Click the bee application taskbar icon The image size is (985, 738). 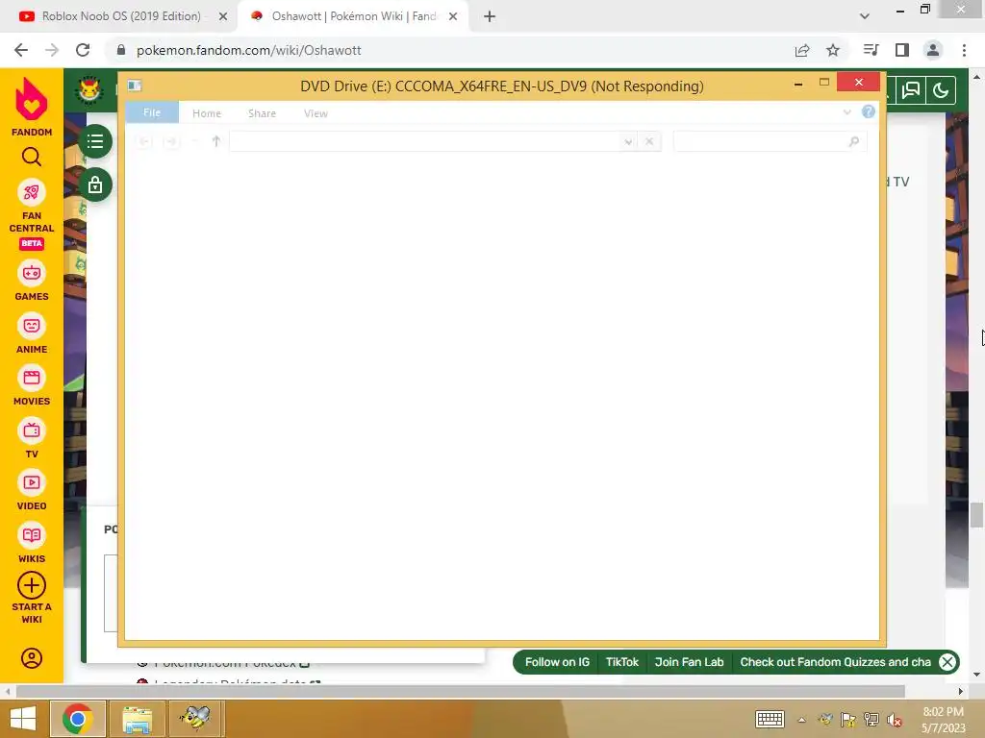[x=195, y=719]
